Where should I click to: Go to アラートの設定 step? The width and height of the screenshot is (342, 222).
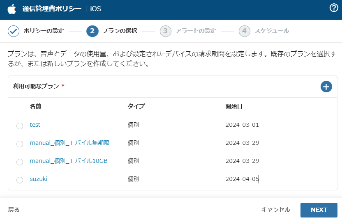click(x=196, y=31)
